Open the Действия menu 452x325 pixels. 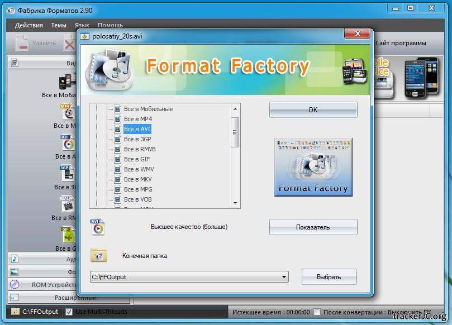click(x=29, y=25)
